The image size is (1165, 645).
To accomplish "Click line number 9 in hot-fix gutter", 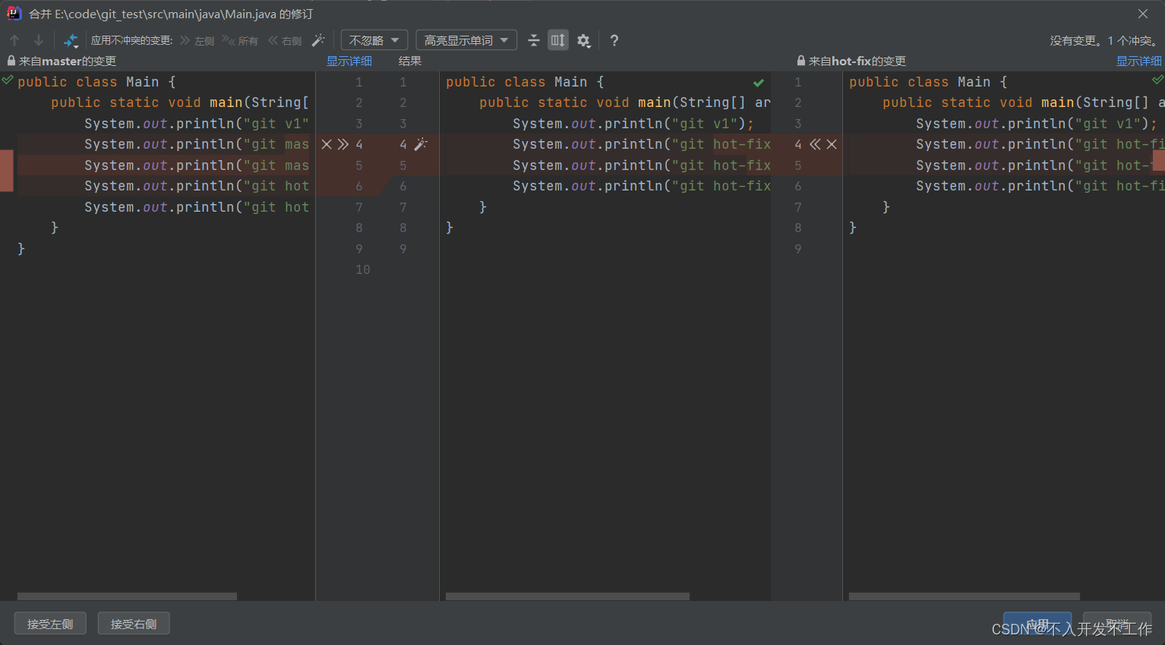I will pos(797,249).
